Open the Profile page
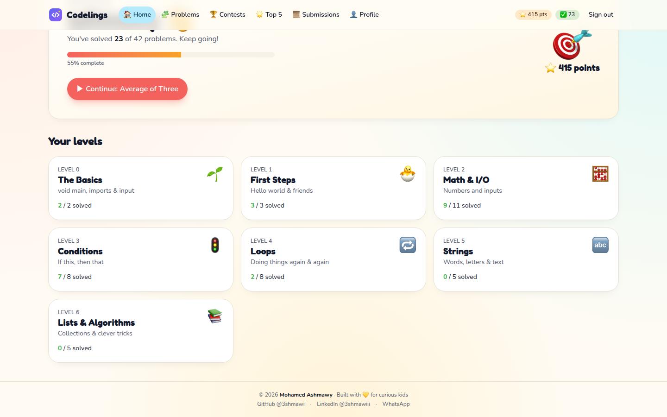667x417 pixels. tap(364, 15)
